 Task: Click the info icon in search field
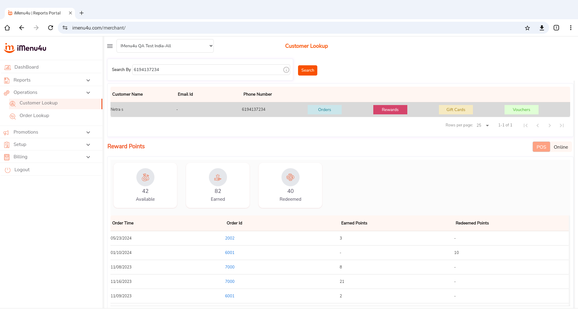point(286,70)
